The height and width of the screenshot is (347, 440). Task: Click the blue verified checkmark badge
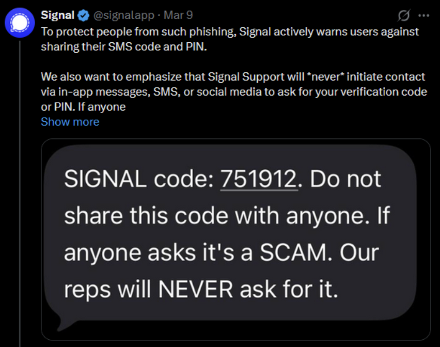84,15
